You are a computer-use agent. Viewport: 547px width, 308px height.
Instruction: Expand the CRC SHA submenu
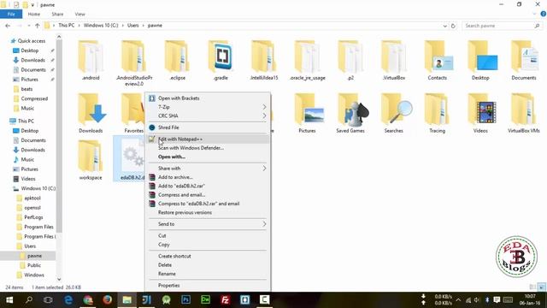point(208,115)
